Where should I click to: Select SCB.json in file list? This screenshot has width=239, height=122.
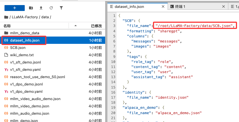(53, 48)
